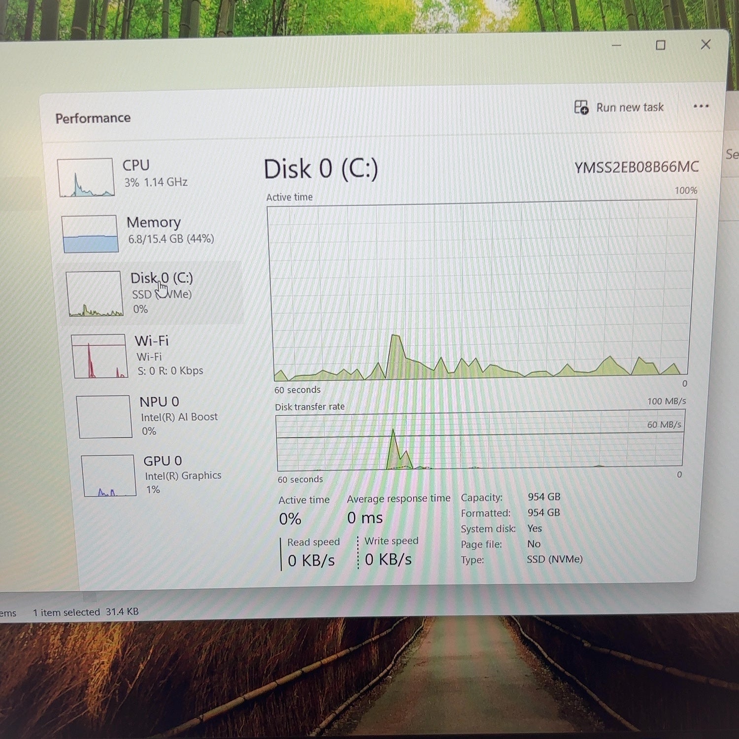This screenshot has width=739, height=739.
Task: Select the CPU performance item
Action: click(148, 176)
